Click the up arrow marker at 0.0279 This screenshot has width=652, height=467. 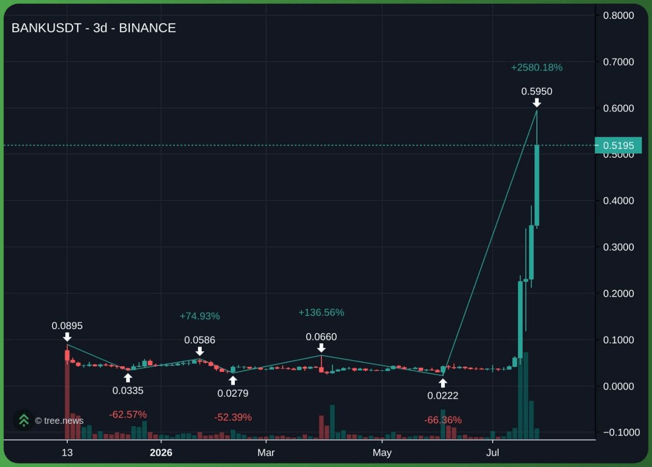pyautogui.click(x=233, y=380)
